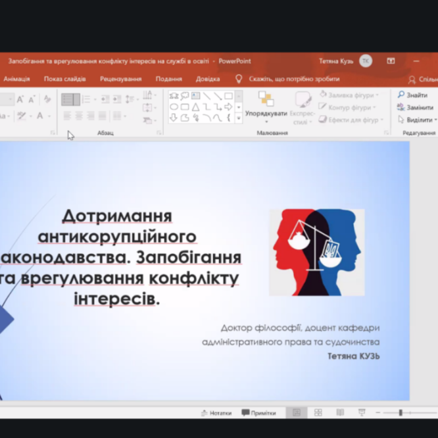The height and width of the screenshot is (438, 438).
Task: Open the Показ слайдів (Slide Show) tab
Action: click(64, 79)
